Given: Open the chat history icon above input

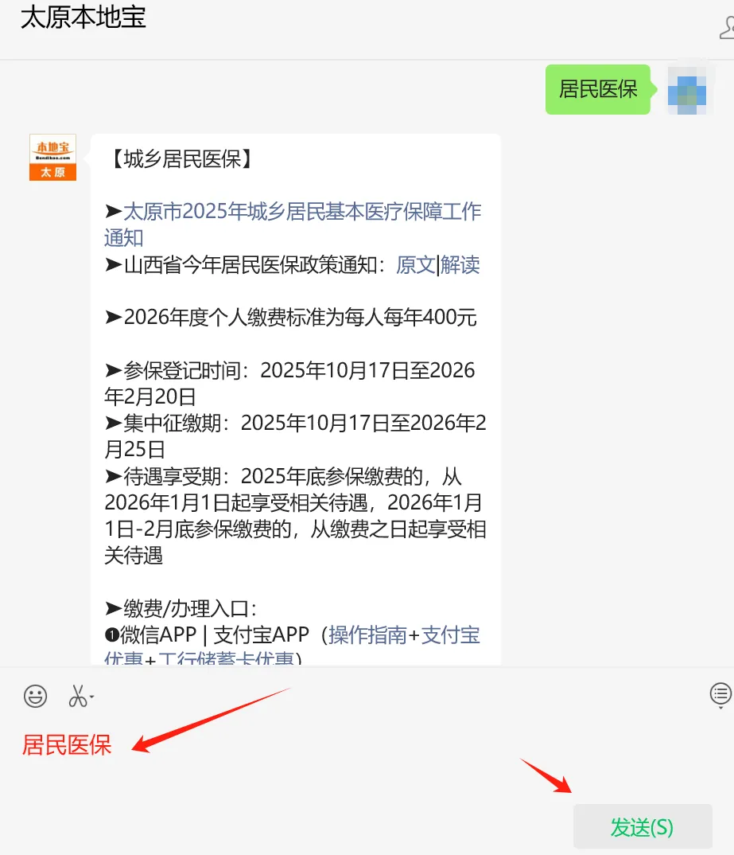Looking at the screenshot, I should tap(720, 695).
